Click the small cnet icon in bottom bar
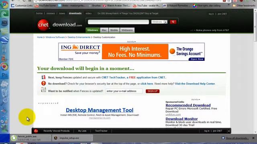The width and height of the screenshot is (257, 144). tap(36, 131)
